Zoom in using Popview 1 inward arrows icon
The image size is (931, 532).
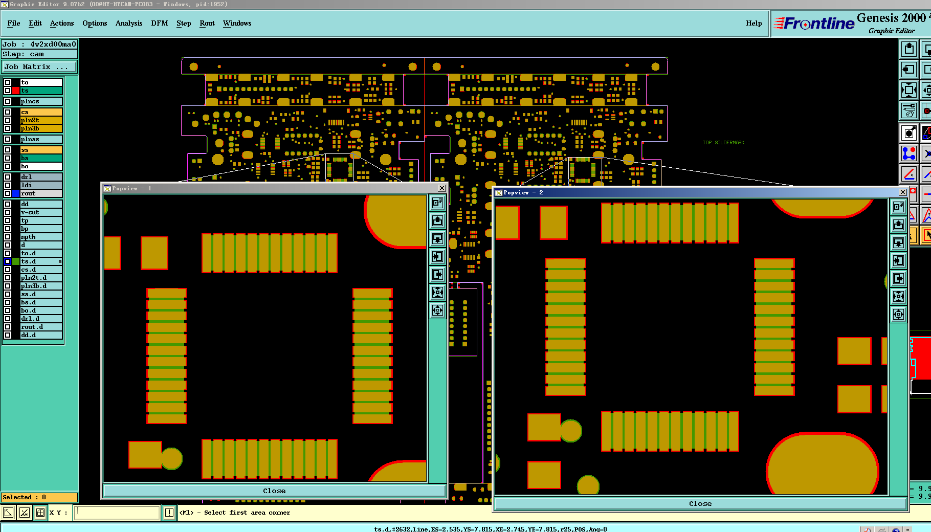point(437,292)
